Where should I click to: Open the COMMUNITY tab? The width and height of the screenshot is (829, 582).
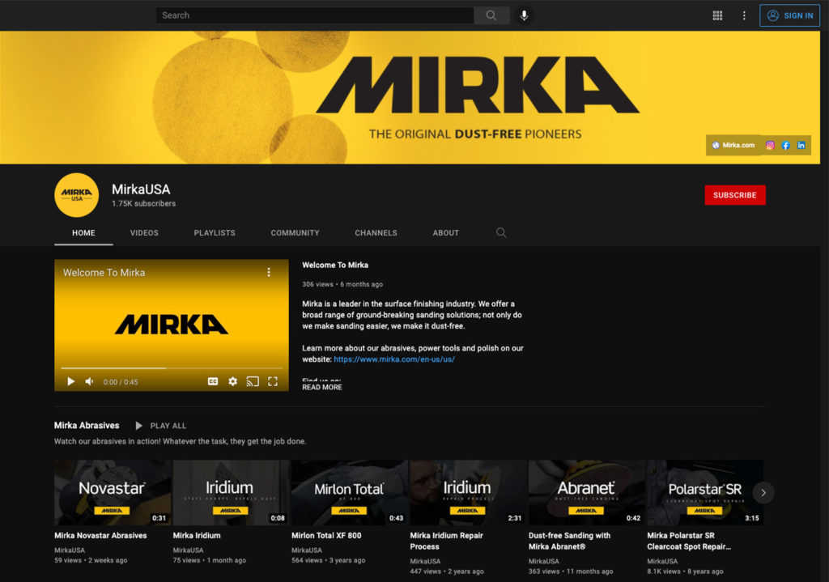[x=295, y=232]
